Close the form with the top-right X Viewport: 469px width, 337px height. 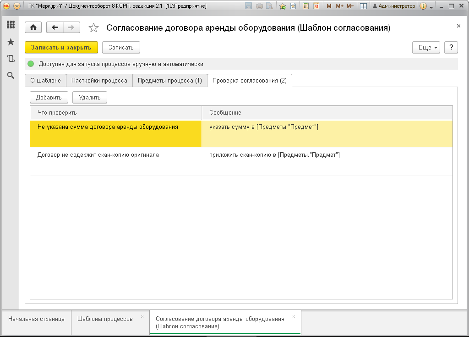[458, 26]
